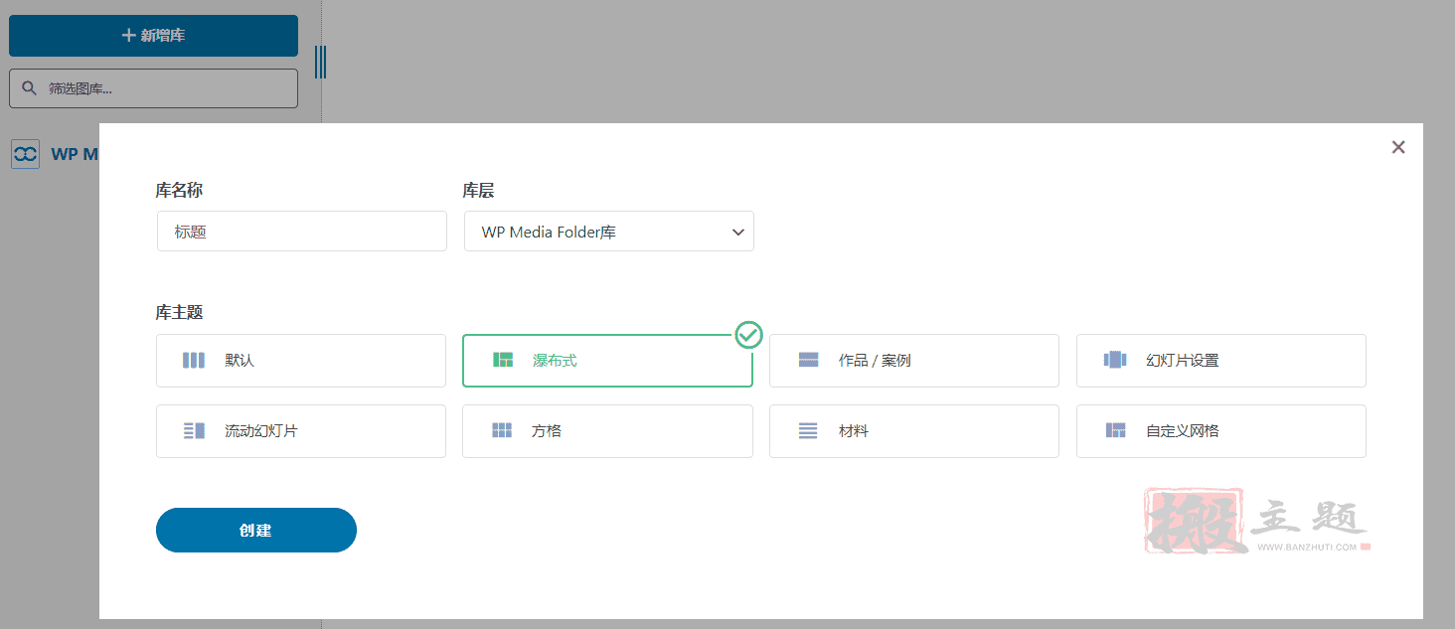Select the 幻灯片设置 theme option
The height and width of the screenshot is (629, 1455).
[x=1221, y=361]
